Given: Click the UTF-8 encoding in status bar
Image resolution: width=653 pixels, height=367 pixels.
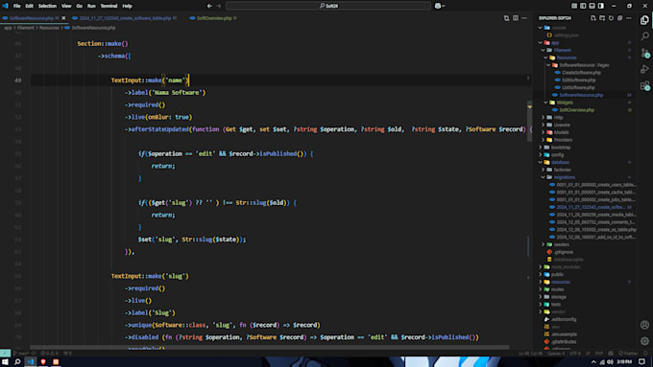Looking at the screenshot, I should 575,354.
